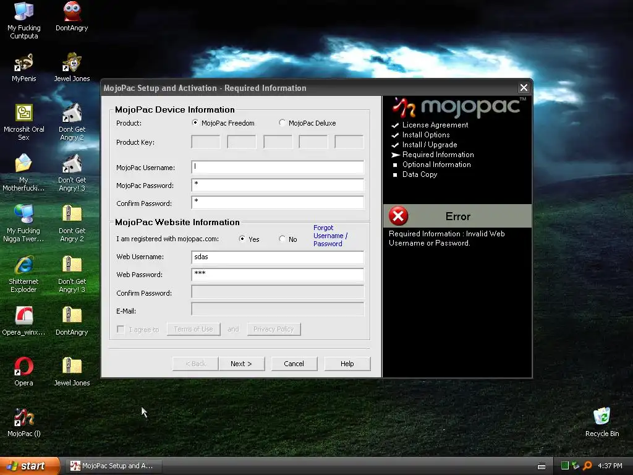Open the DontAngry zip archive icon

point(72,315)
